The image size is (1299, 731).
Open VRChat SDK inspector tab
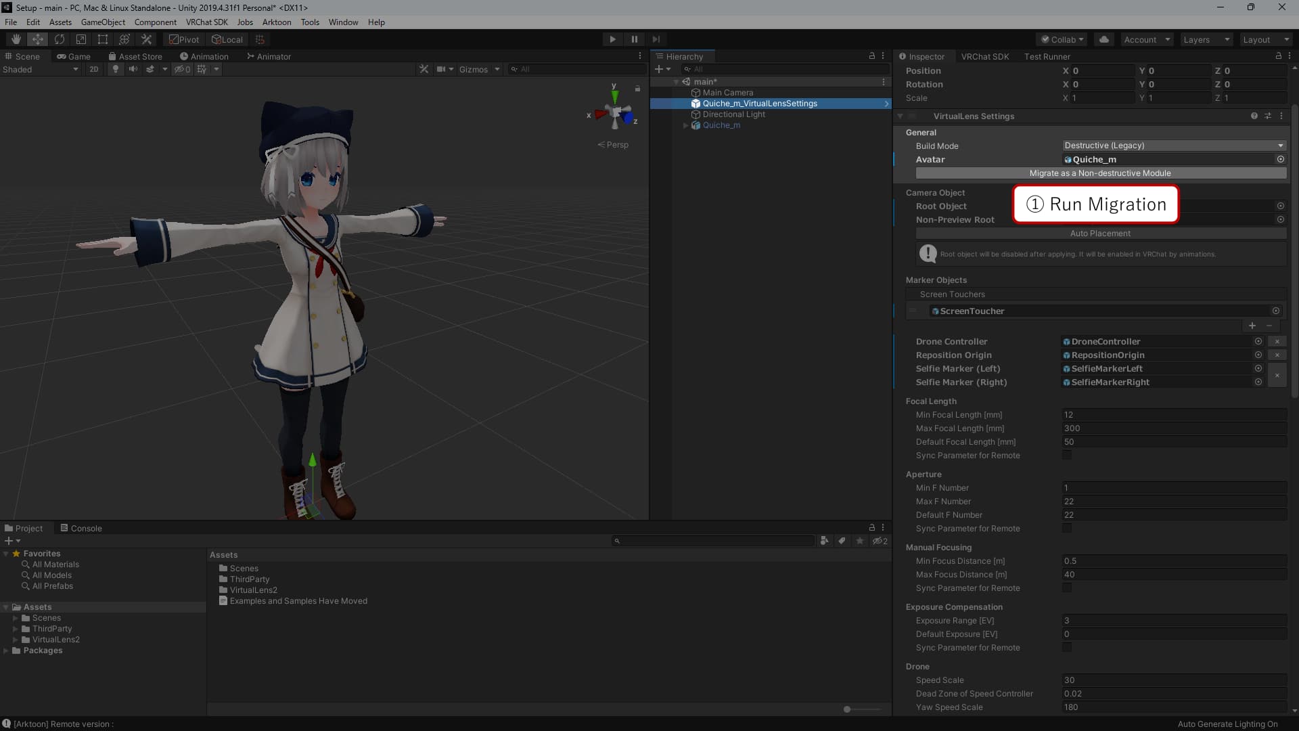tap(985, 56)
